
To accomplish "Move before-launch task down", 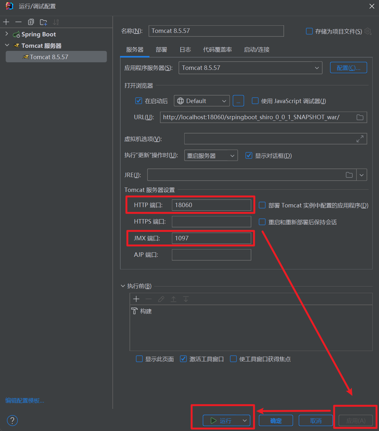I will (x=186, y=299).
